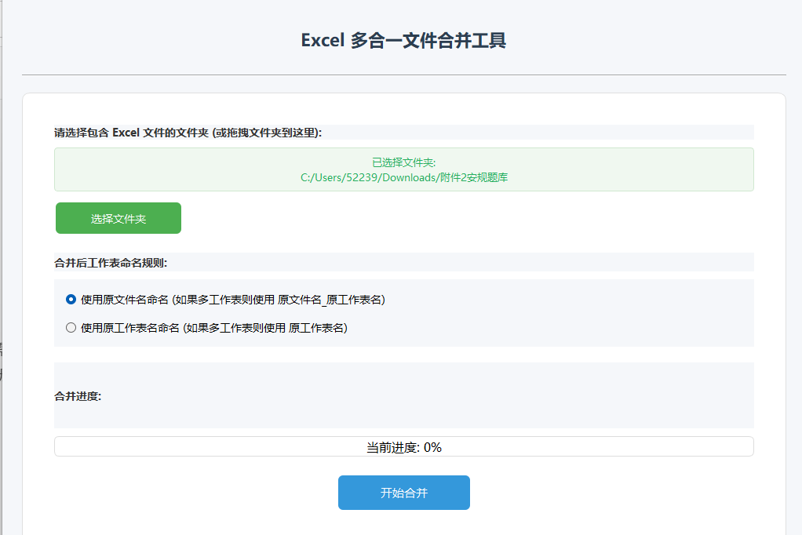Image resolution: width=802 pixels, height=535 pixels.
Task: Click the 已选择文件夹: text
Action: coord(403,162)
